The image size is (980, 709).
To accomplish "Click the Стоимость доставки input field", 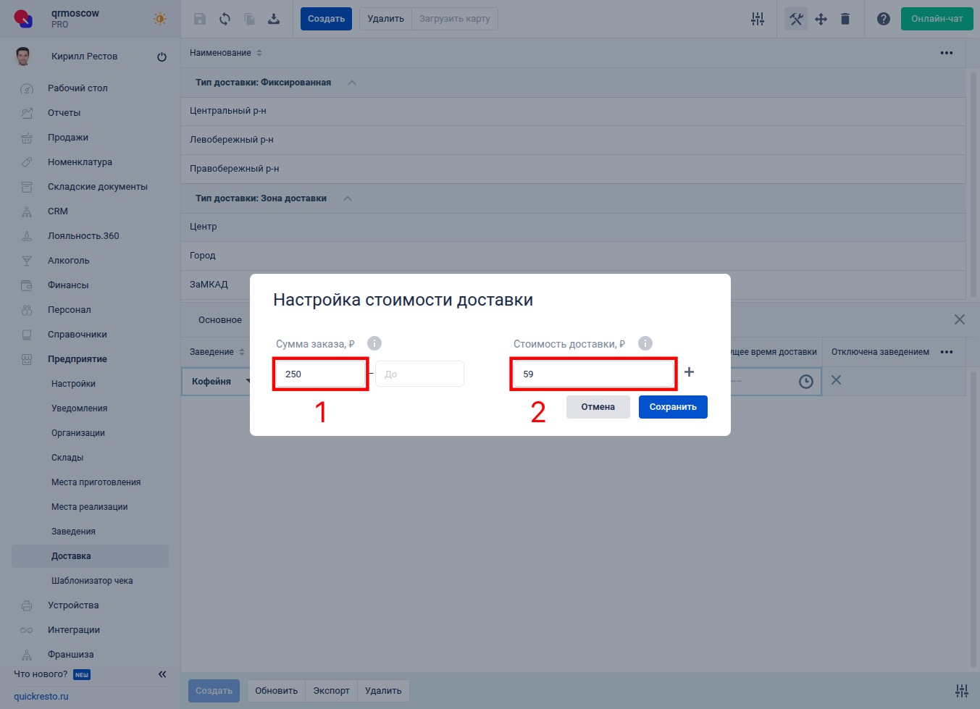I will pyautogui.click(x=593, y=374).
